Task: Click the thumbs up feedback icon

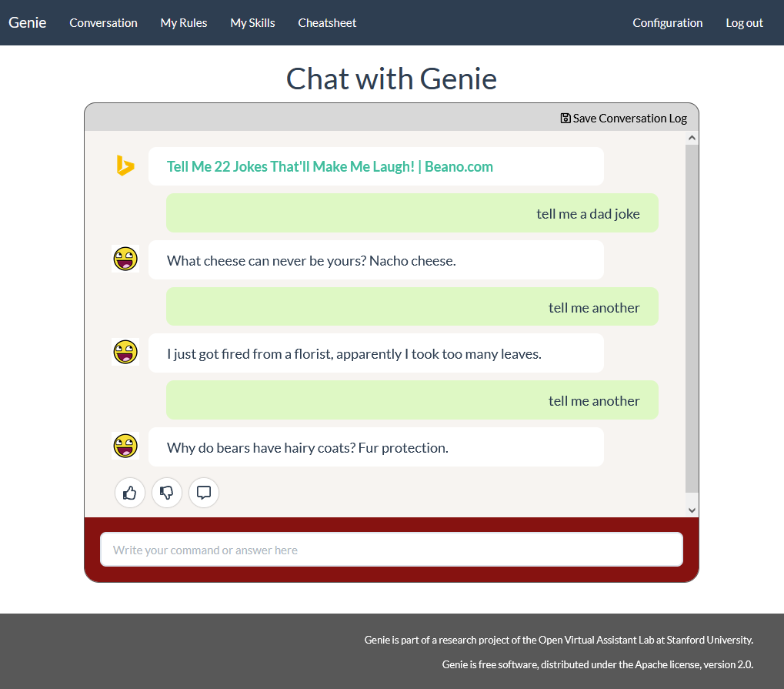Action: pyautogui.click(x=129, y=493)
